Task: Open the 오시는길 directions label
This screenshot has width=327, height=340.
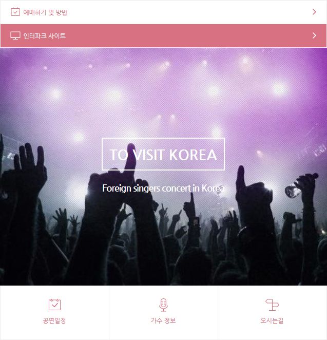Action: (x=272, y=320)
